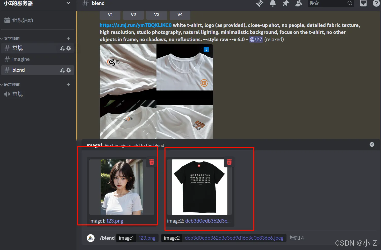Remove image2 using its trash icon
381x250 pixels.
pyautogui.click(x=229, y=162)
